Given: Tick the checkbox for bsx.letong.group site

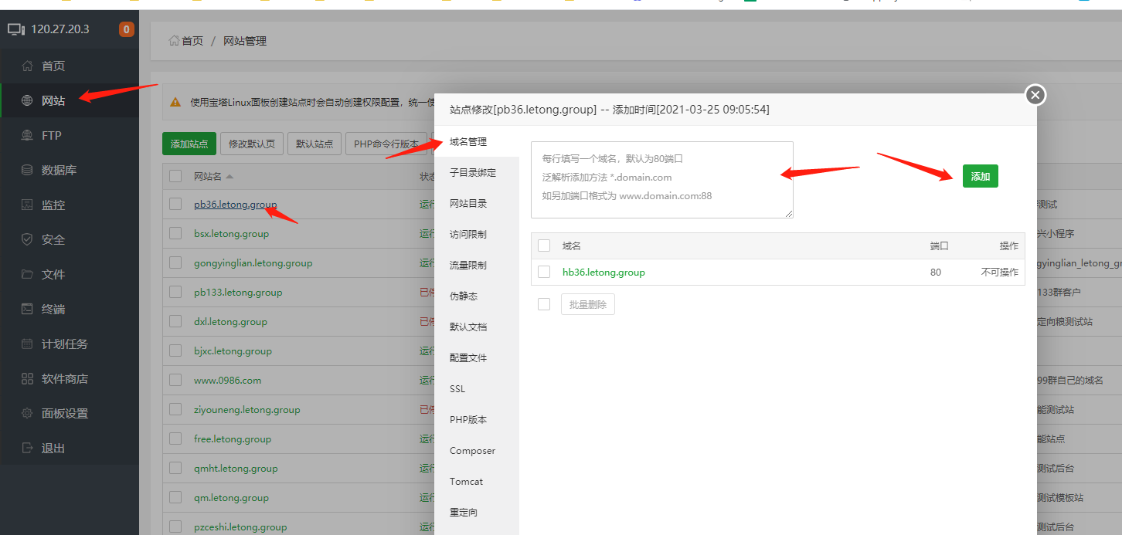Looking at the screenshot, I should [x=175, y=233].
